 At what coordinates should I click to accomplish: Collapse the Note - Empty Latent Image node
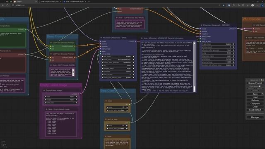click(47, 109)
